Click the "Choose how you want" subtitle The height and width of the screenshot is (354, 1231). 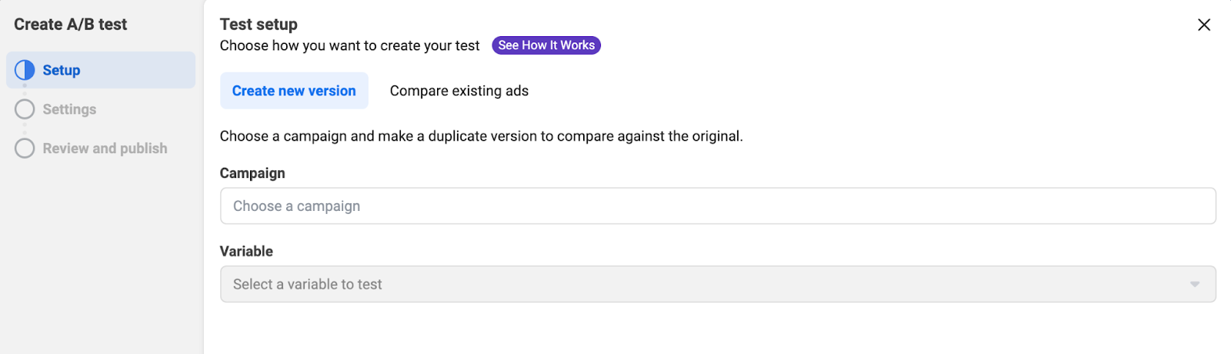349,45
